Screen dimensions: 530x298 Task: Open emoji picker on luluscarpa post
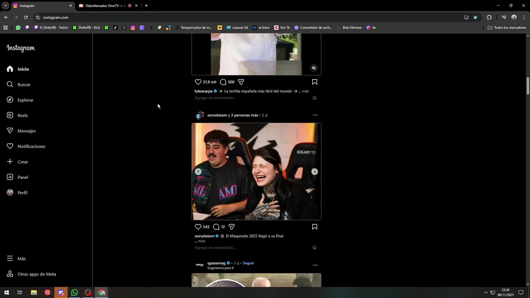click(x=314, y=98)
